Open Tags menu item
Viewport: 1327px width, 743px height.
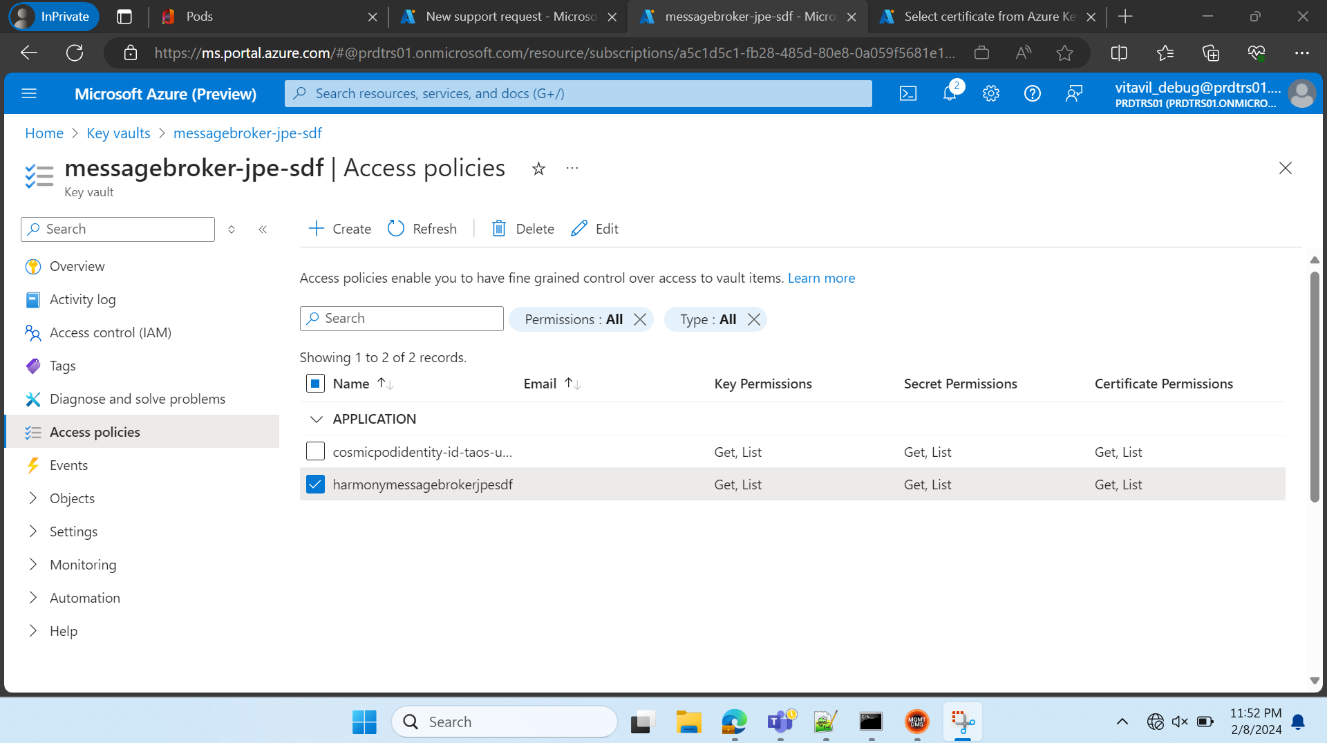pos(62,366)
